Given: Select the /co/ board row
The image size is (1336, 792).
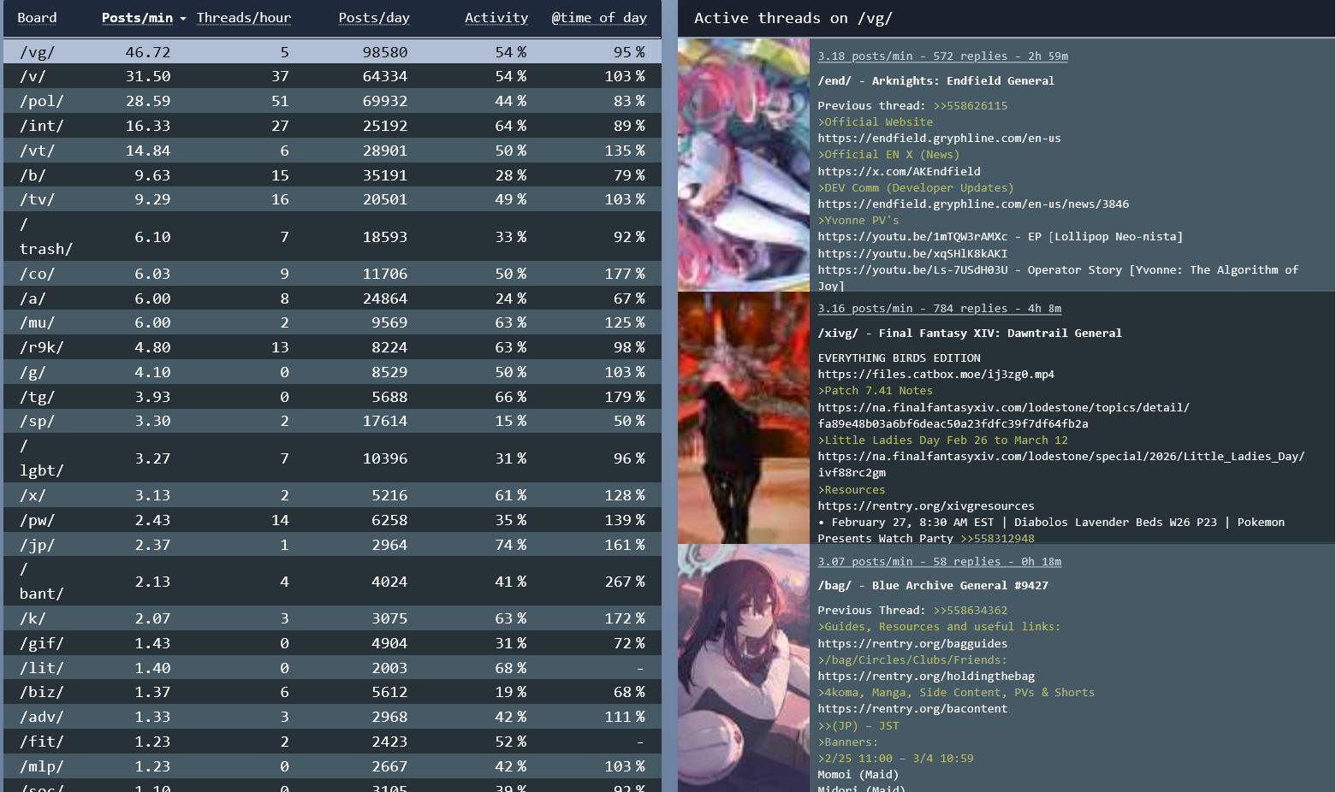Looking at the screenshot, I should [x=332, y=274].
